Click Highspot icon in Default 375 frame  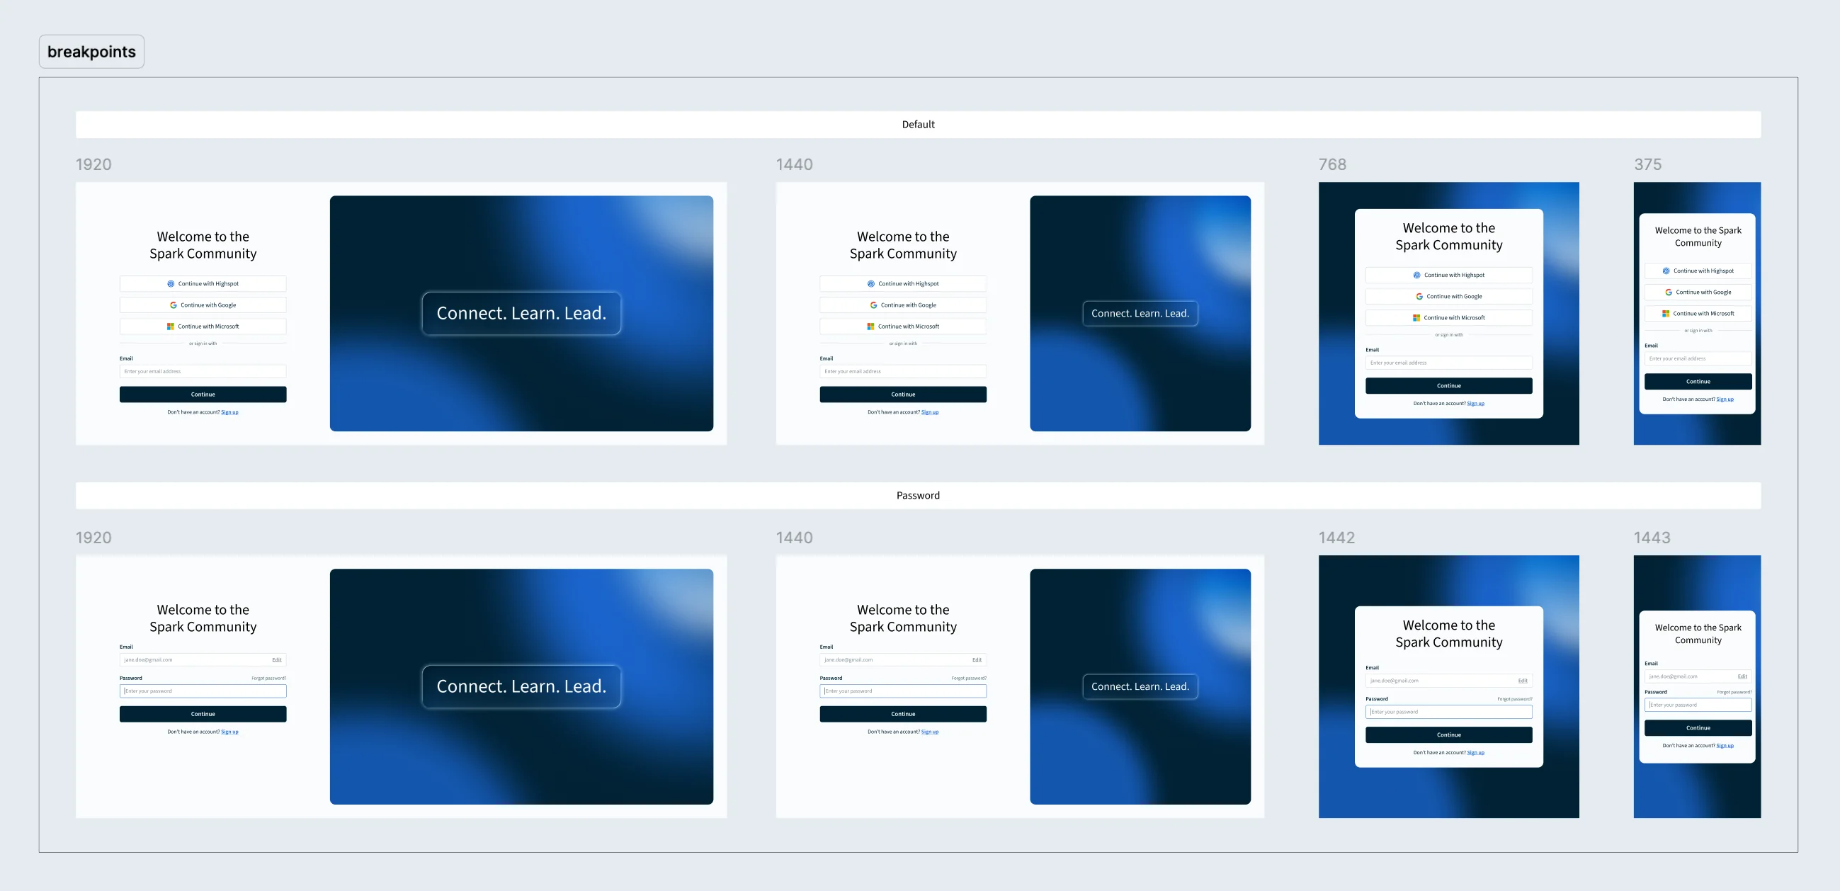[1666, 271]
